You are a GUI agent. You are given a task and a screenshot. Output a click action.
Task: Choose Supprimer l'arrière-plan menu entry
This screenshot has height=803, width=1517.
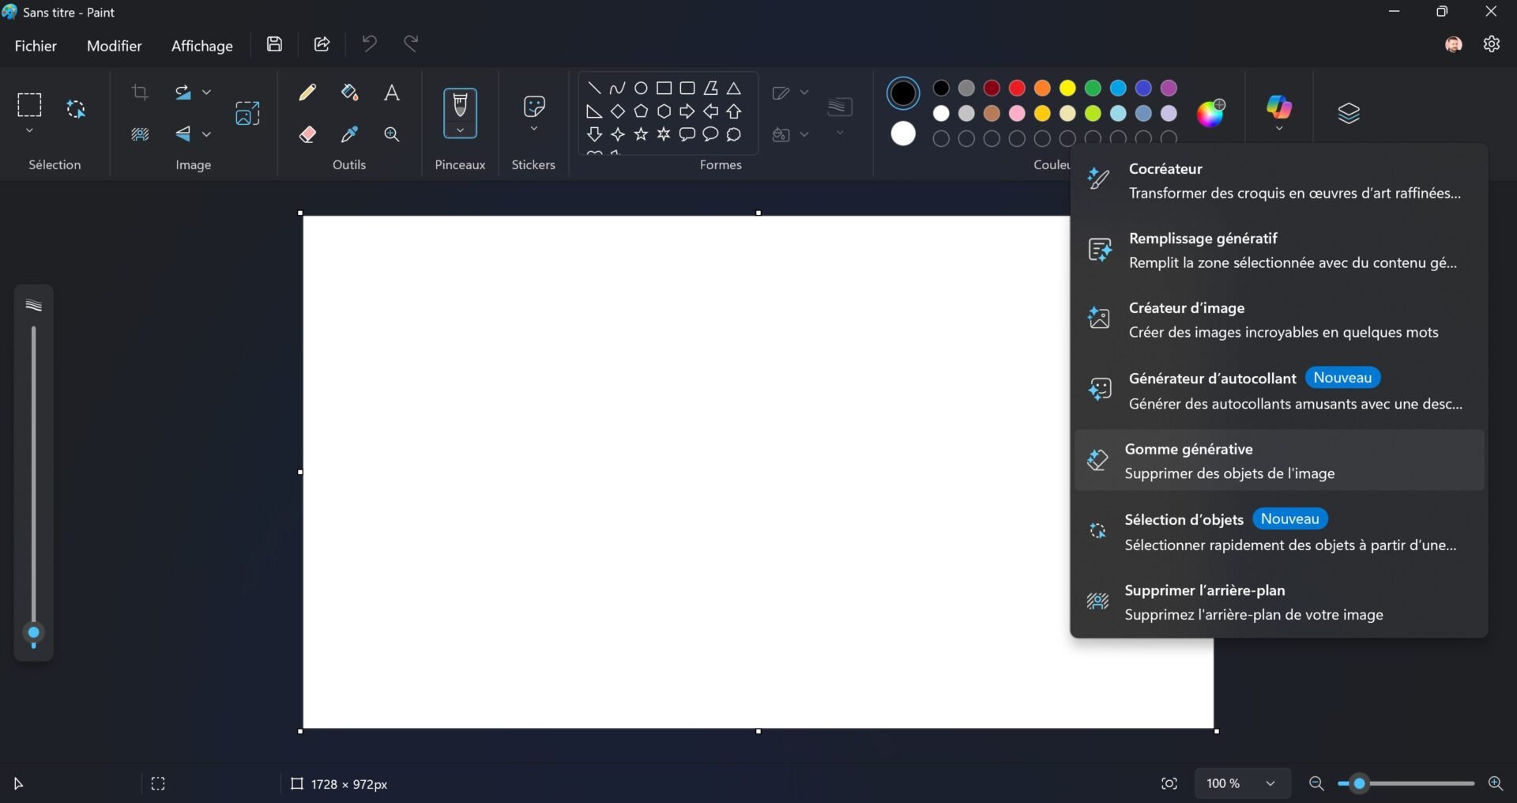tap(1279, 602)
